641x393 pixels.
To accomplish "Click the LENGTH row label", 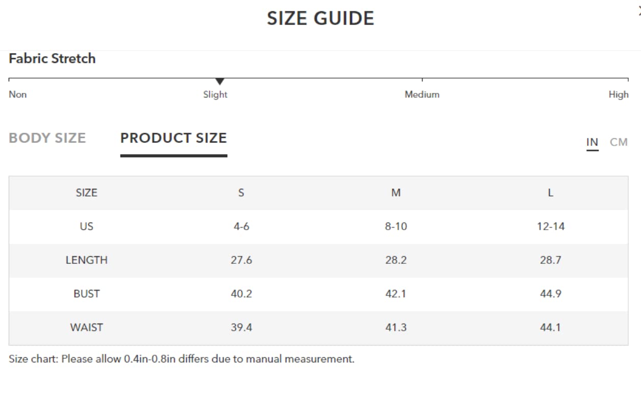I will (x=87, y=260).
